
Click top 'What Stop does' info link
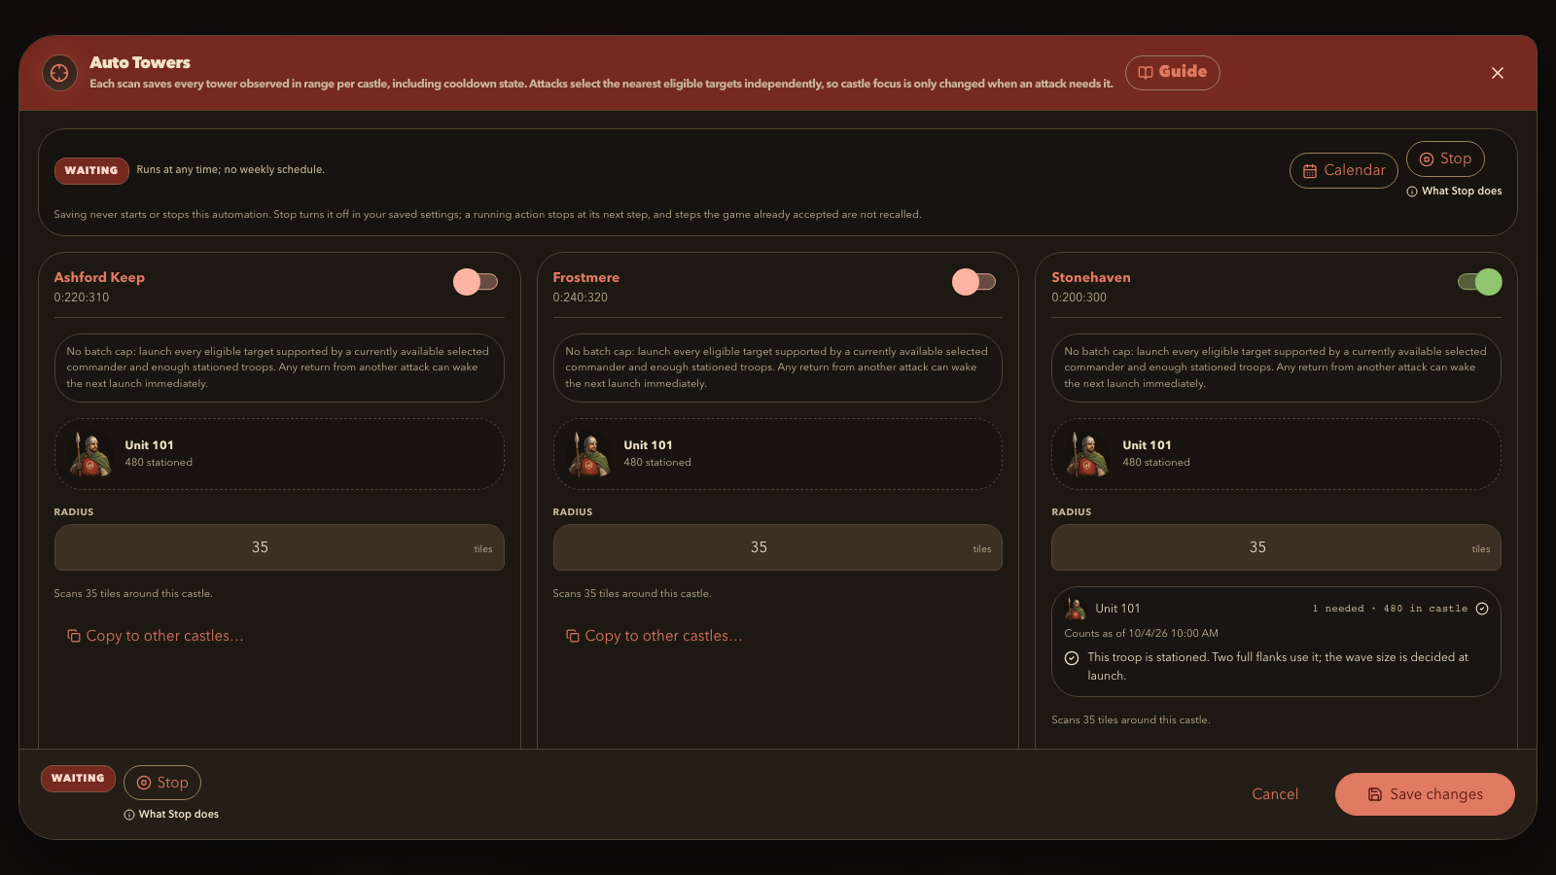tap(1454, 192)
